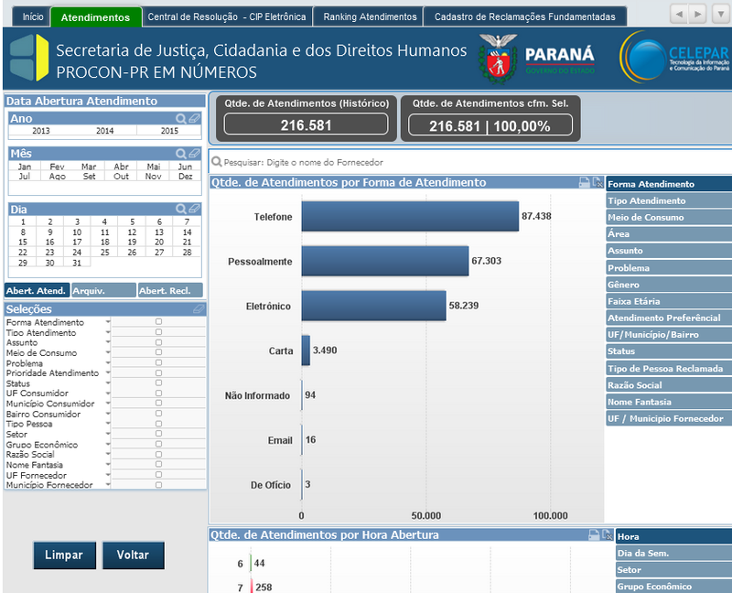Toggle Status selection checkbox
Viewport: 732px width, 593px height.
click(x=158, y=383)
